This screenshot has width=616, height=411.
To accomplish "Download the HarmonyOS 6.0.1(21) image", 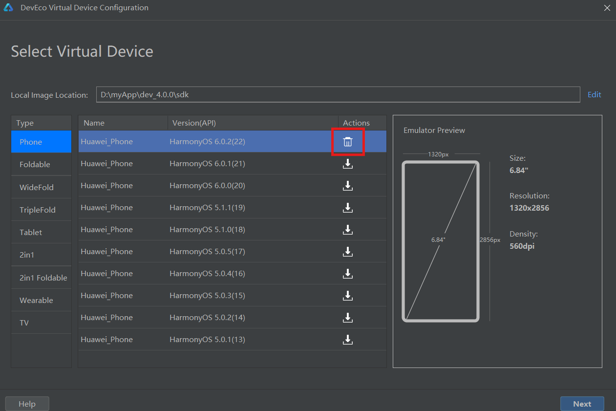I will click(348, 164).
